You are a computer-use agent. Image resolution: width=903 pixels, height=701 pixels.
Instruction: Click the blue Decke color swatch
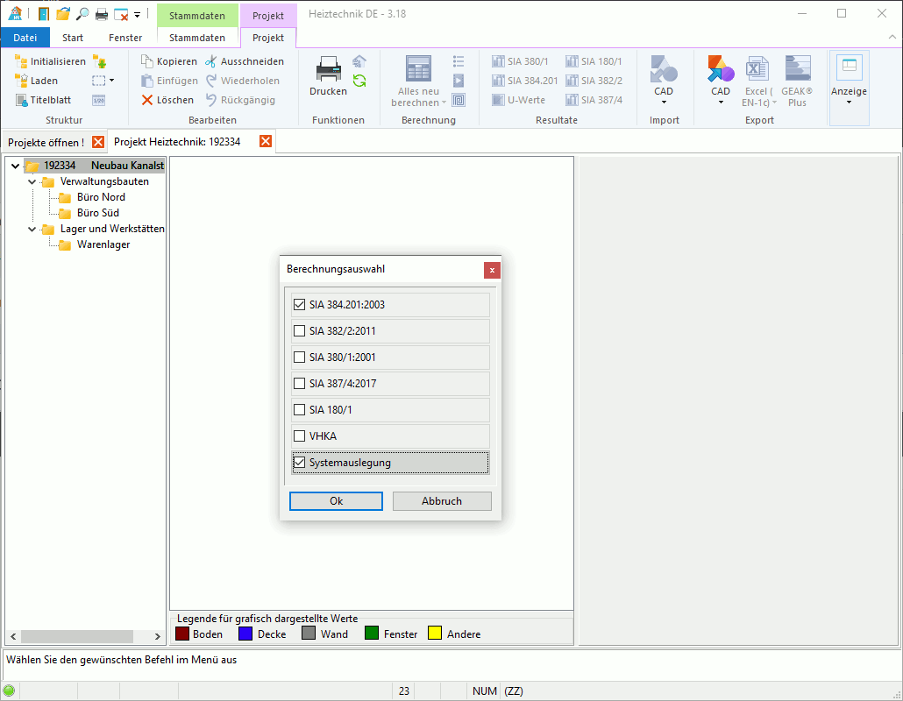pos(246,634)
